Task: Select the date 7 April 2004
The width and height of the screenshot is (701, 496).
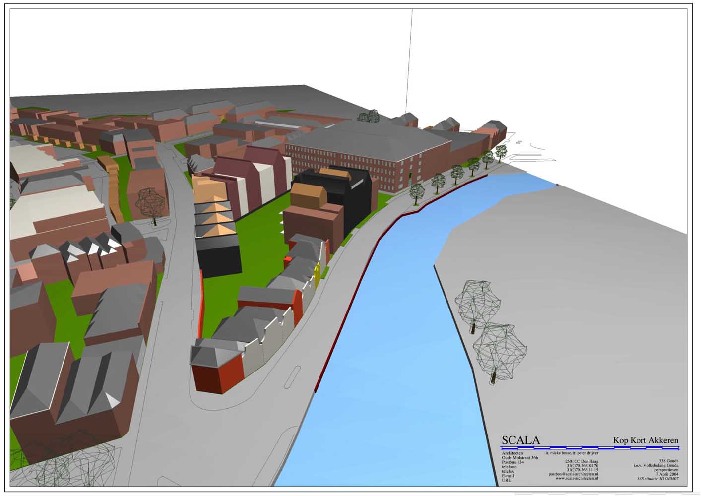Action: [667, 474]
